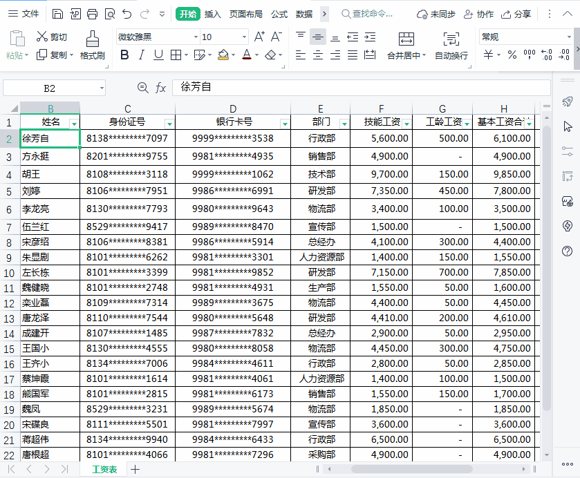Screen dimensions: 580x478
Task: Click the horizontal scrollbar thumb
Action: pyautogui.click(x=412, y=469)
